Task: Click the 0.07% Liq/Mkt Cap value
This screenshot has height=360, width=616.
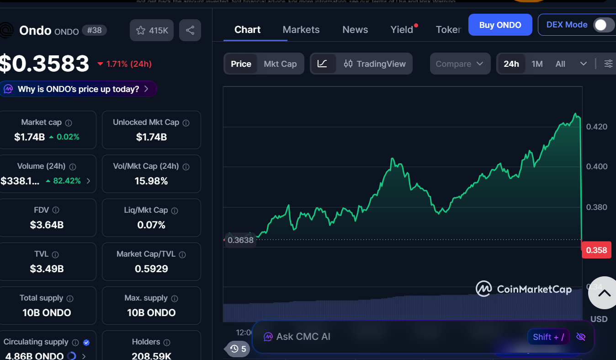Action: pyautogui.click(x=151, y=225)
